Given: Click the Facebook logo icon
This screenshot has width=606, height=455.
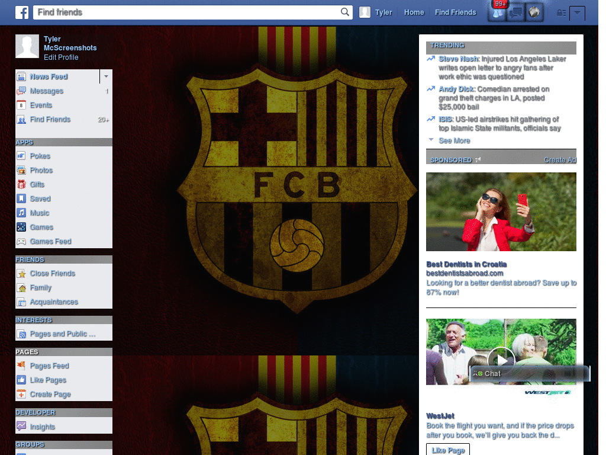Looking at the screenshot, I should pyautogui.click(x=22, y=12).
